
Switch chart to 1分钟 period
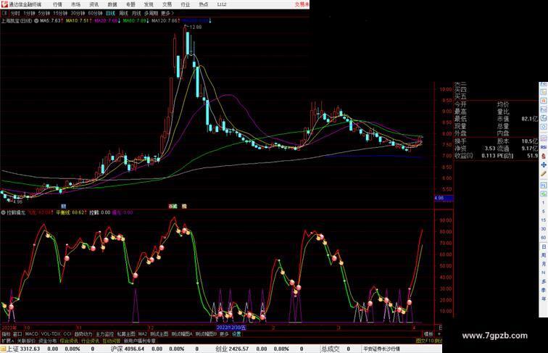(29, 13)
